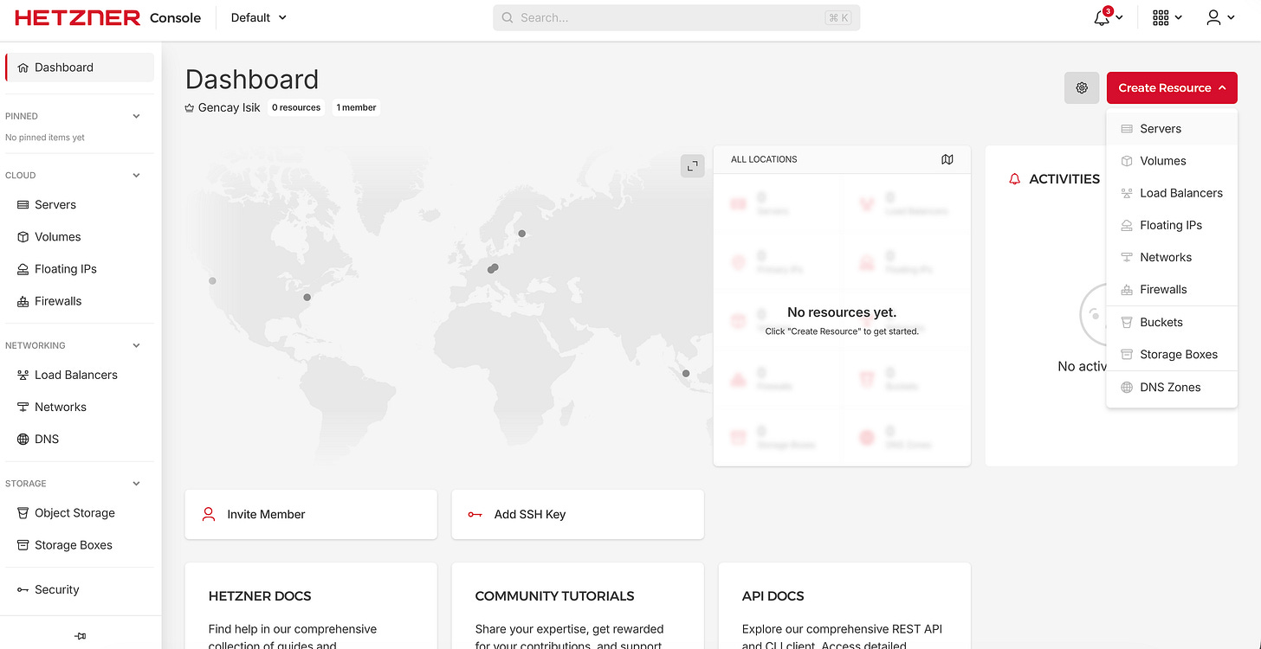The height and width of the screenshot is (649, 1261).
Task: Click search magnifier icon
Action: click(x=508, y=17)
